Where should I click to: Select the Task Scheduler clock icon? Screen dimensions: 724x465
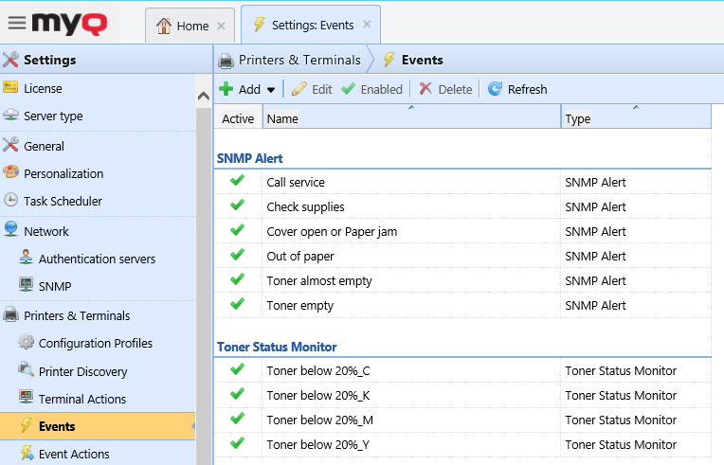pos(11,201)
